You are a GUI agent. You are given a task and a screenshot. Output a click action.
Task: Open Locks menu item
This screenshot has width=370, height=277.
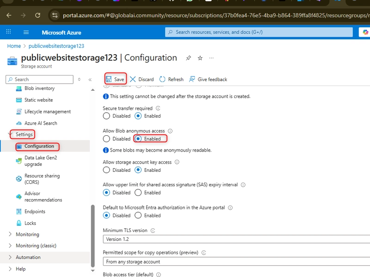point(30,223)
